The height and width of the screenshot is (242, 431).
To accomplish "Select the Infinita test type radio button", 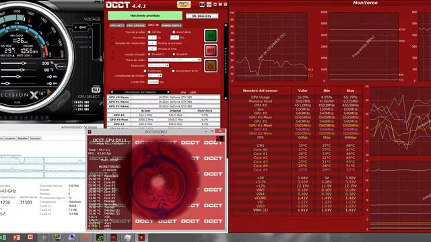I will pyautogui.click(x=150, y=32).
